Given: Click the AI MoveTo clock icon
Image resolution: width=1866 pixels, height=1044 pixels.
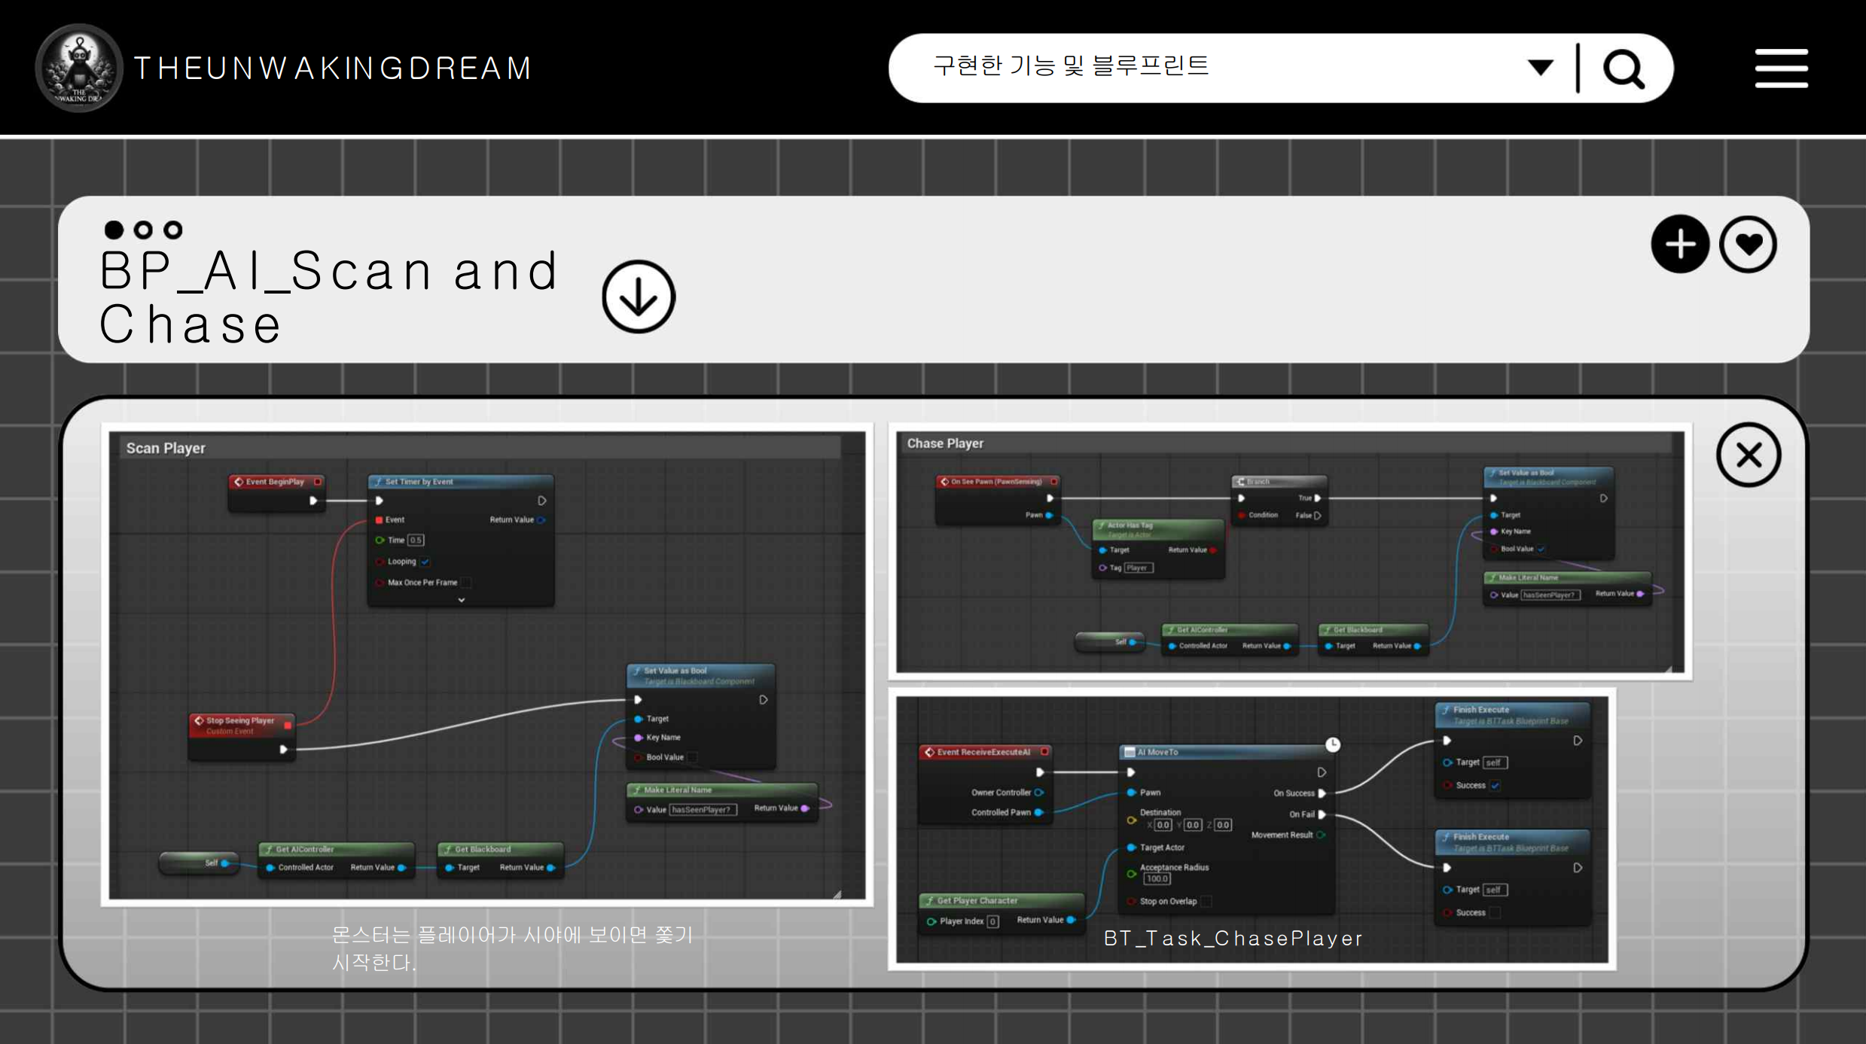Looking at the screenshot, I should [1332, 744].
